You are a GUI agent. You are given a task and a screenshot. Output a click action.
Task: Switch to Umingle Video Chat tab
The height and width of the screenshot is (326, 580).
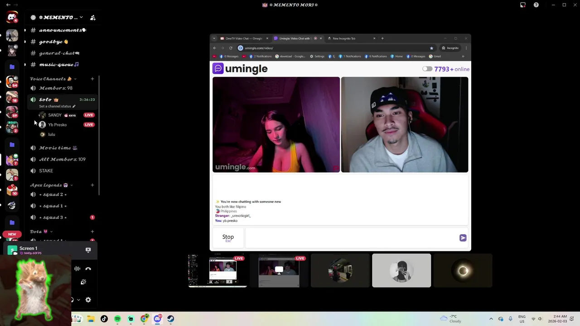(298, 38)
